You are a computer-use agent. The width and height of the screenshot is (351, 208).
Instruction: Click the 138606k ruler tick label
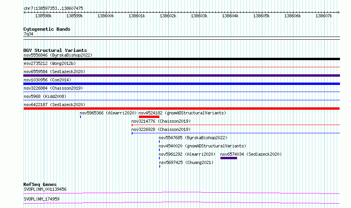pyautogui.click(x=293, y=16)
